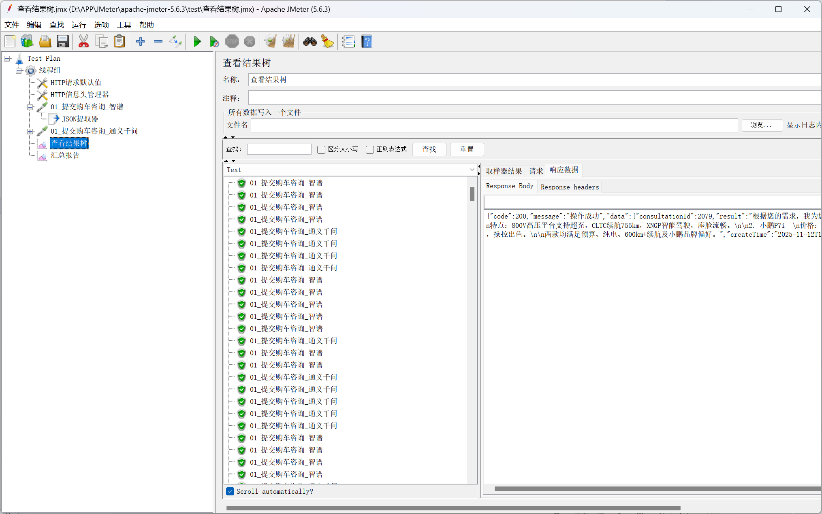
Task: Open the Text renderer dropdown
Action: tap(350, 170)
